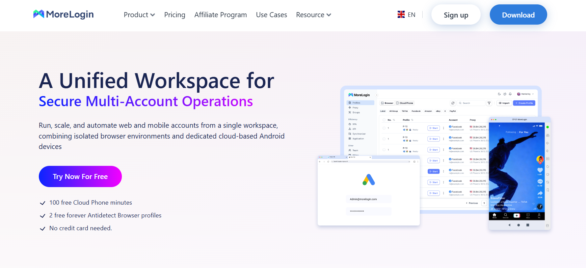Screen dimensions: 586x268
Task: Open the Affiliate Program page
Action: click(220, 15)
